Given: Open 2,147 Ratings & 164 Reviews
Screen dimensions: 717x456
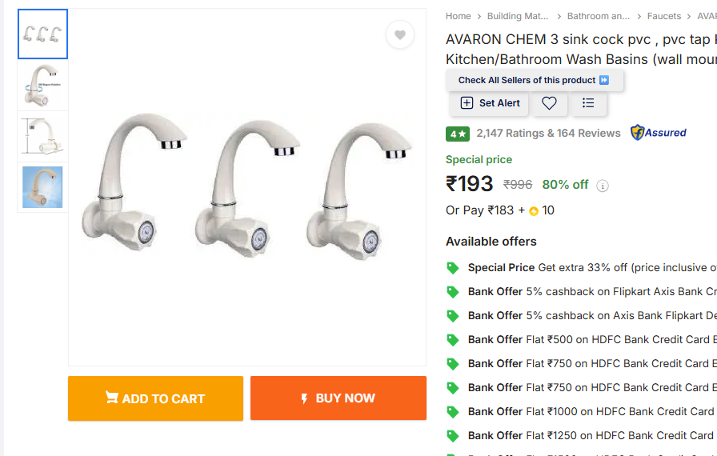Looking at the screenshot, I should tap(548, 134).
